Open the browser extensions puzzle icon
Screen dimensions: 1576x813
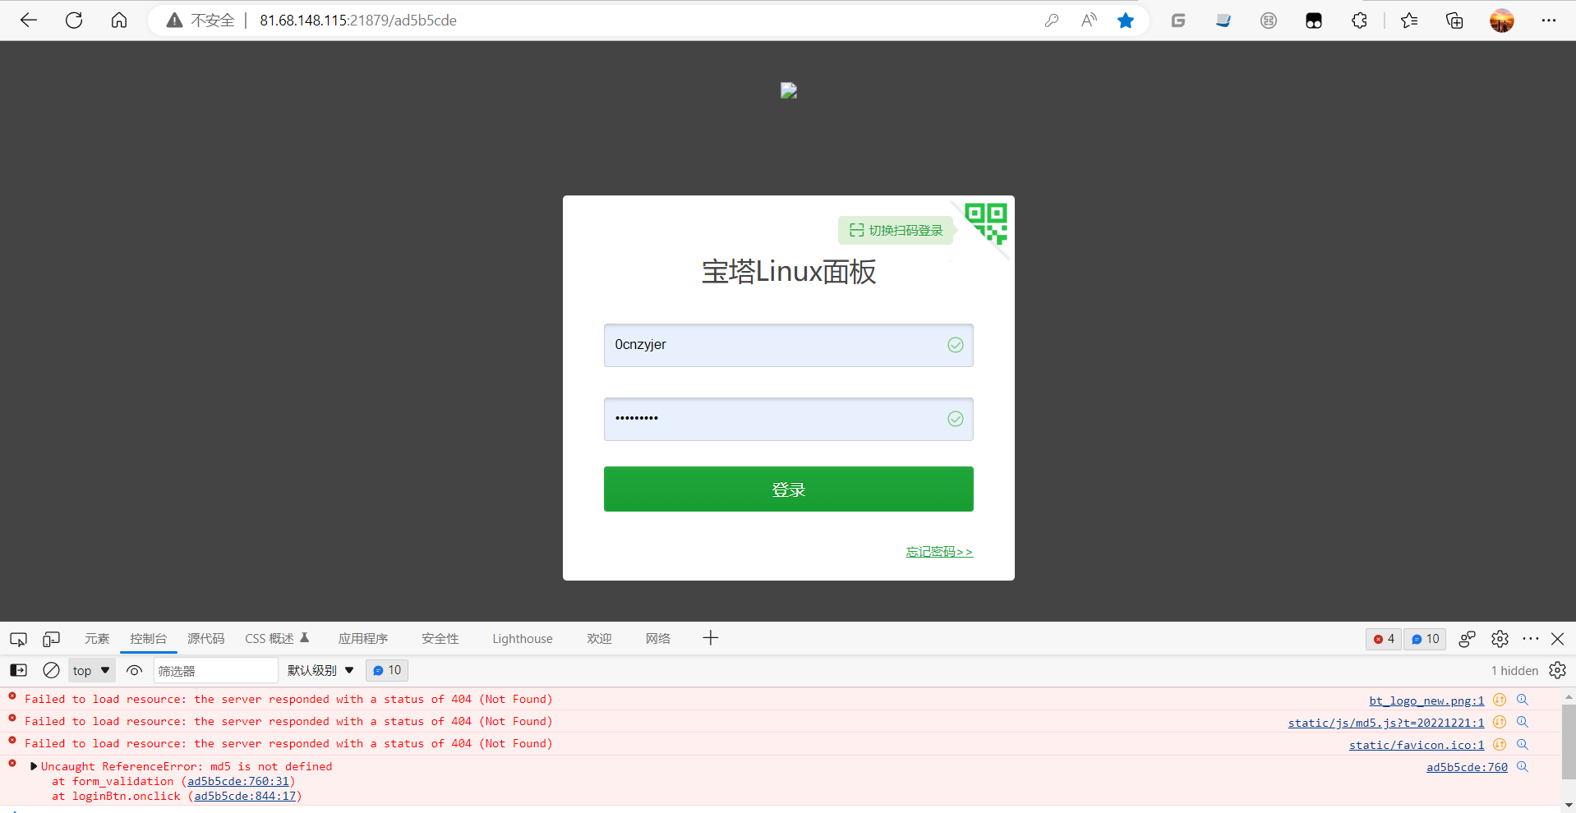[1359, 21]
